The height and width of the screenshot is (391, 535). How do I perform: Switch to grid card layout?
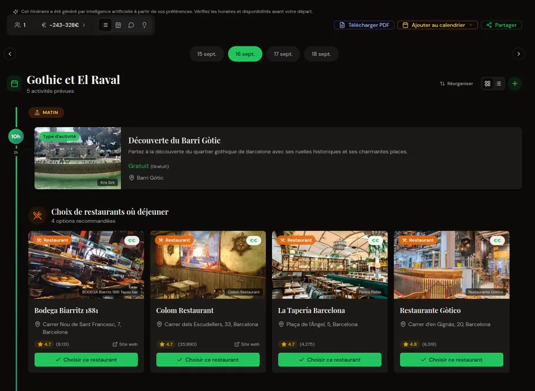click(x=487, y=83)
